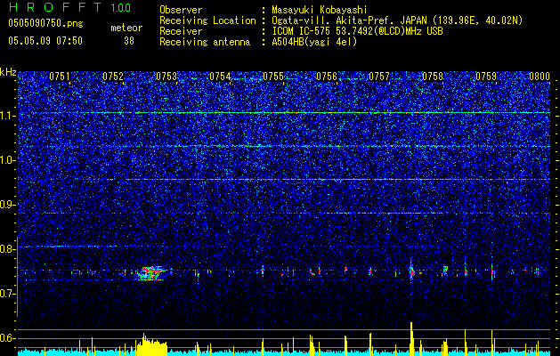The image size is (560, 356).
Task: Click the 1.1 kHz axis label
Action: (7, 116)
